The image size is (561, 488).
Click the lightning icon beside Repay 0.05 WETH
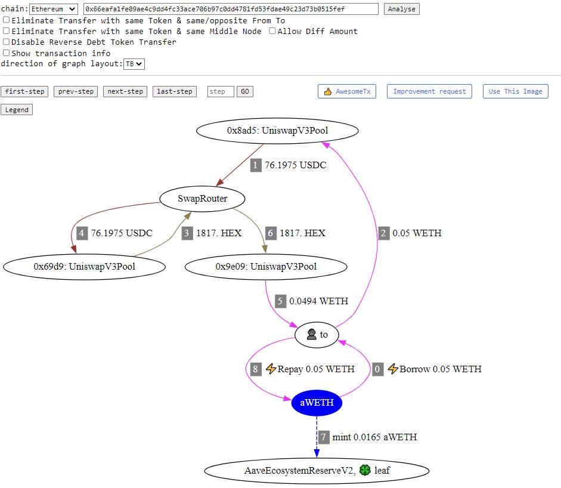271,369
